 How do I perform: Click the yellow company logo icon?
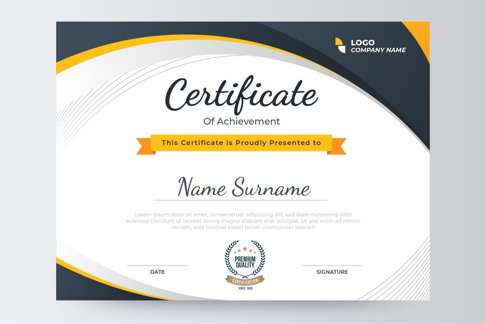tap(340, 45)
